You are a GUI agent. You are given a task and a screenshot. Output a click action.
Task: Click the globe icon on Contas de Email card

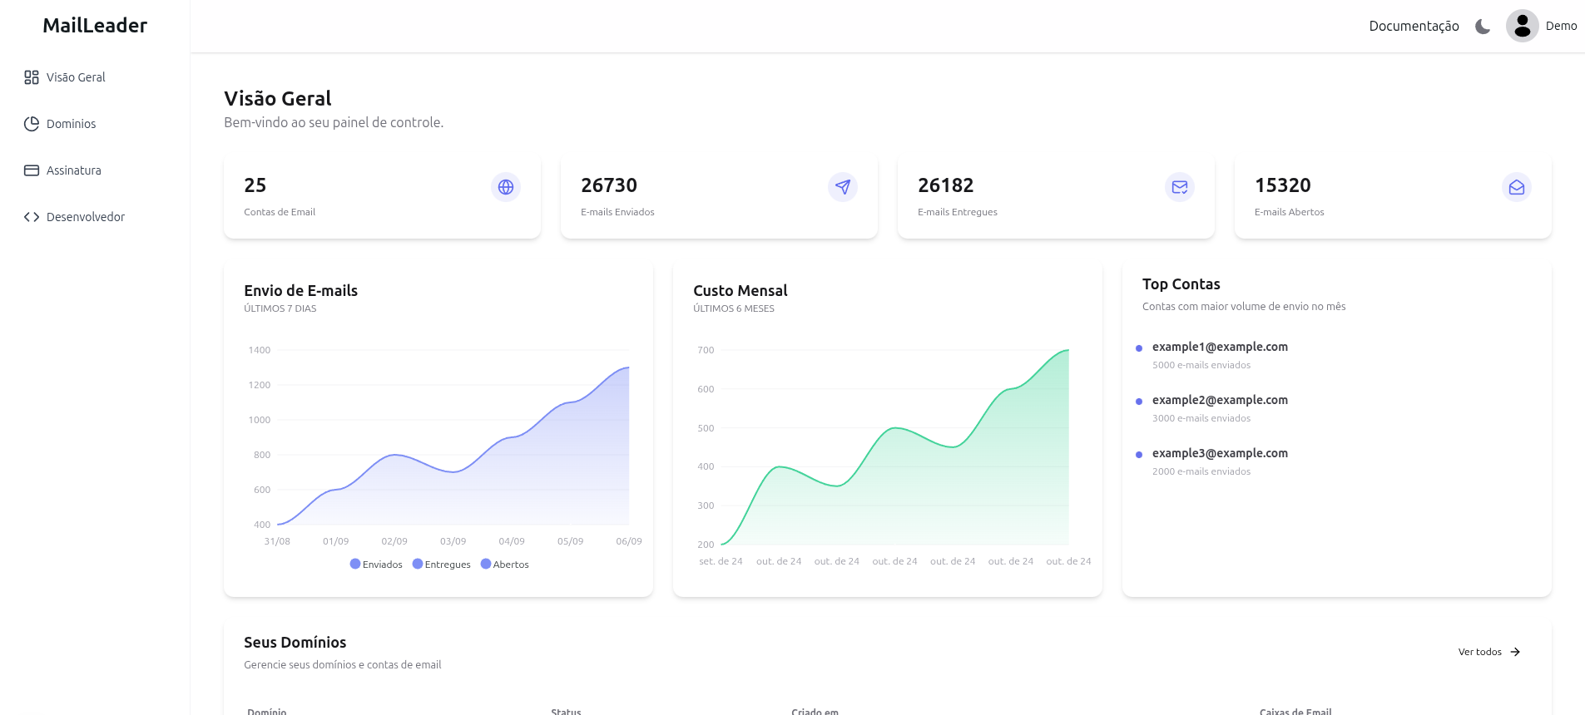point(505,187)
